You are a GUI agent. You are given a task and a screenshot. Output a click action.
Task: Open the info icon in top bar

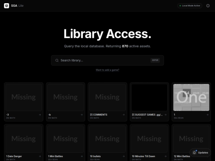[x=208, y=6]
